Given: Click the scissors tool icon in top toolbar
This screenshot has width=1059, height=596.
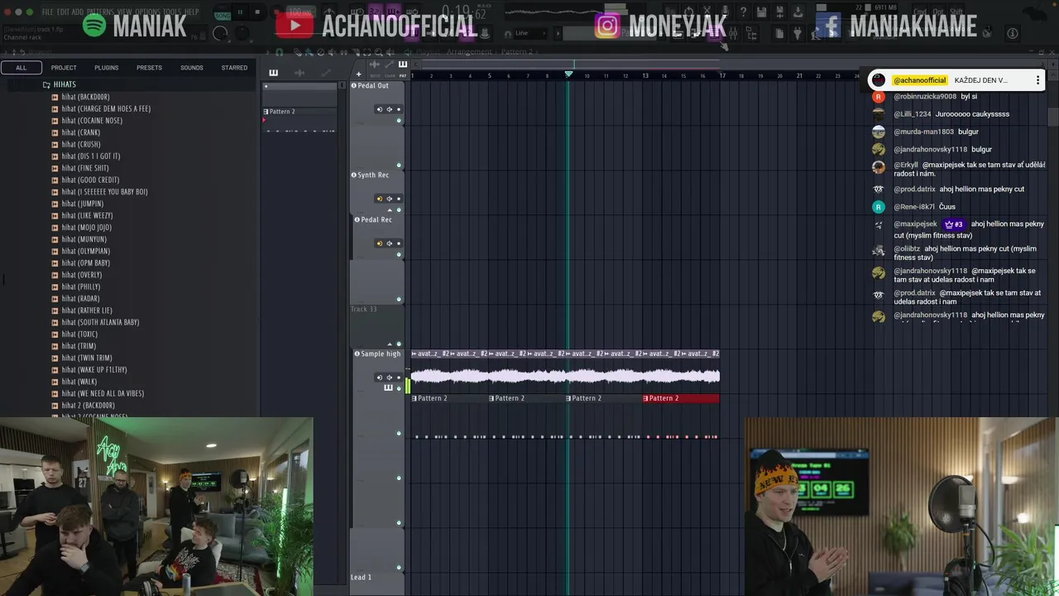Looking at the screenshot, I should click(707, 12).
